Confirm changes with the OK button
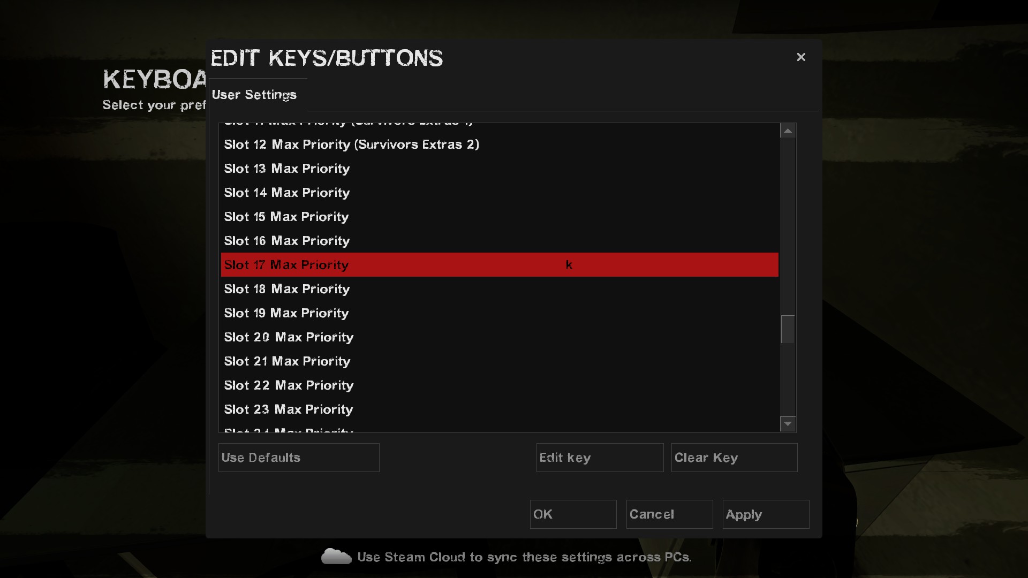 click(573, 514)
